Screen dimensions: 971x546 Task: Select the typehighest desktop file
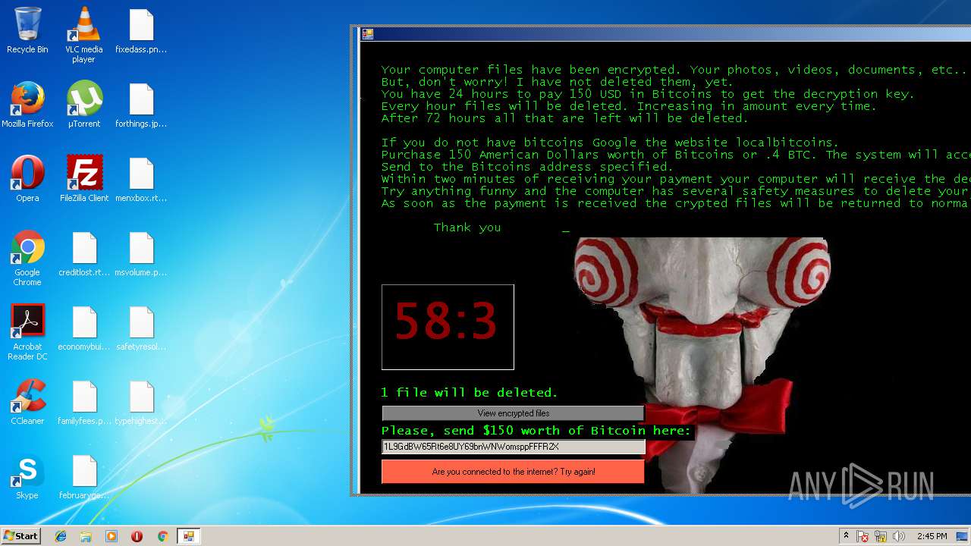coord(141,402)
